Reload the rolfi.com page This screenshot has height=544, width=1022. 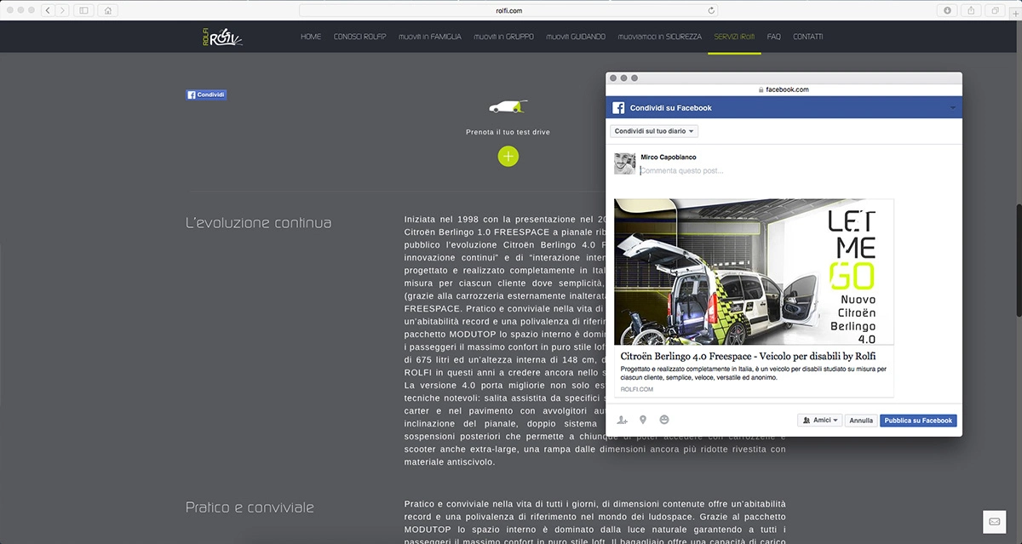coord(712,10)
